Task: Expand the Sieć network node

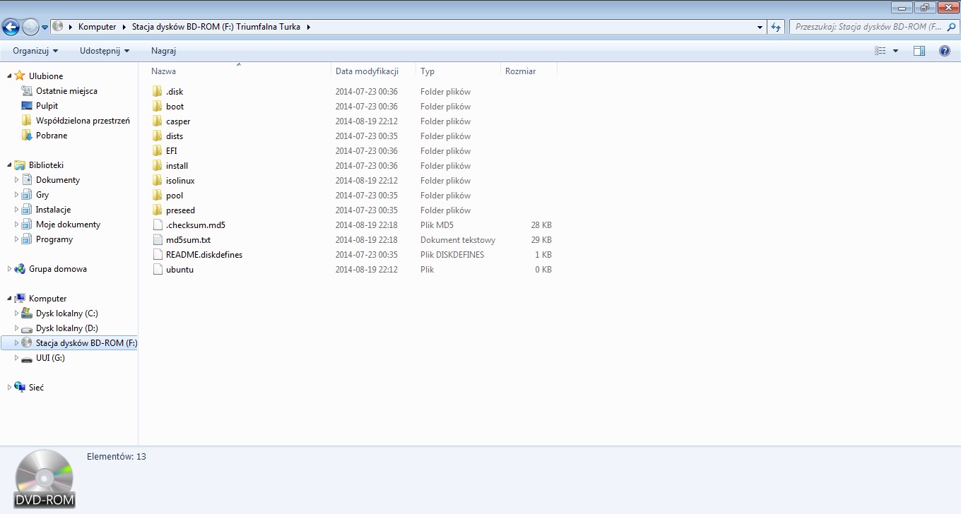Action: (x=9, y=388)
